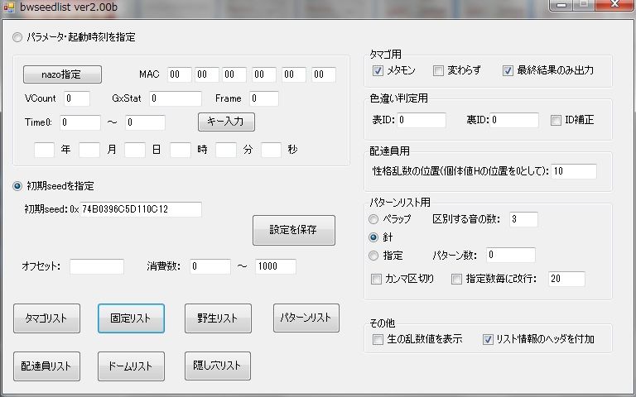The height and width of the screenshot is (397, 636).
Task: Click the ドームリスト button
Action: [x=131, y=366]
